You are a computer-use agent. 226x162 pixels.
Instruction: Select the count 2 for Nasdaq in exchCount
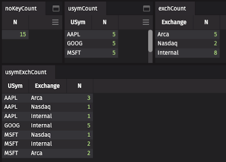pos(206,43)
